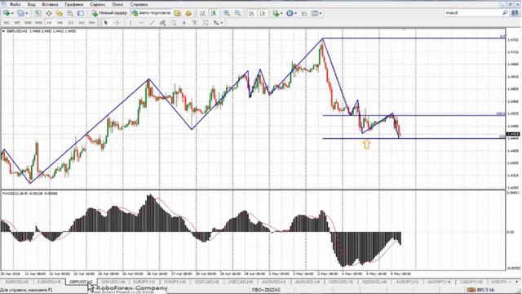Select the crosshair tool
Viewport: 522px width, 294px height.
pos(117,23)
